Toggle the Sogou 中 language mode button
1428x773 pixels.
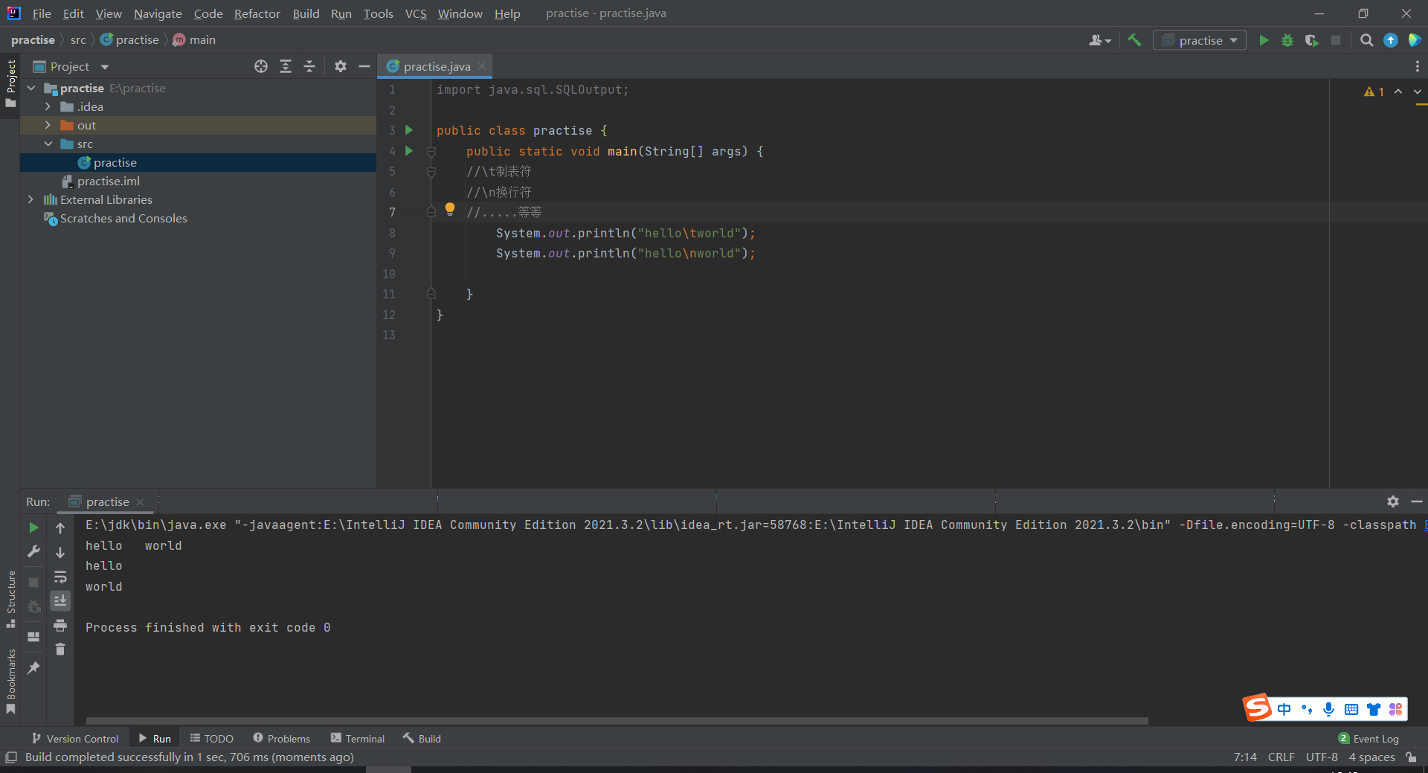pyautogui.click(x=1284, y=709)
